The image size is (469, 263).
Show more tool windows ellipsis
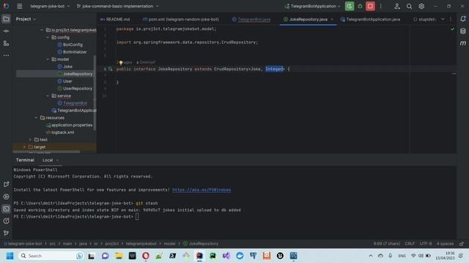tap(6, 56)
